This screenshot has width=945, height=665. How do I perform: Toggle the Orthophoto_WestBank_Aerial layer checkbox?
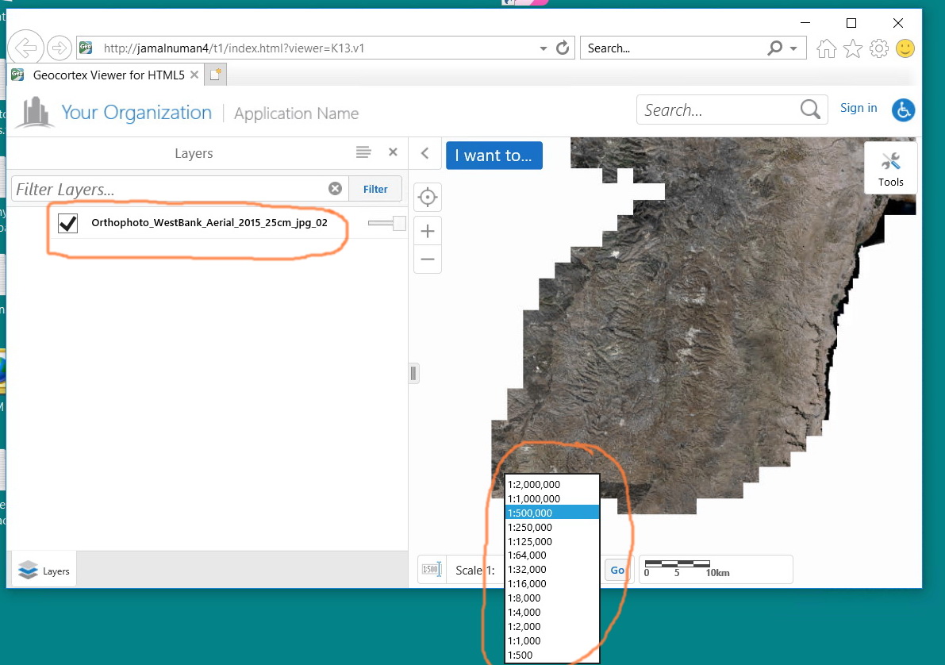67,223
